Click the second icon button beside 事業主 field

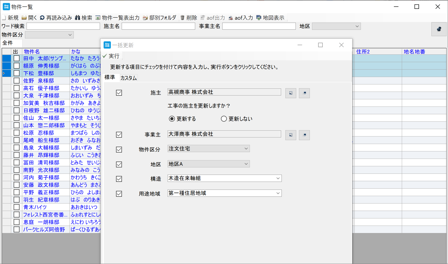pos(304,135)
